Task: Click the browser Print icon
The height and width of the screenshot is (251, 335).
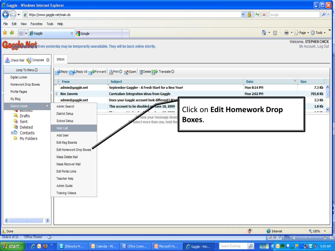Action: click(287, 33)
